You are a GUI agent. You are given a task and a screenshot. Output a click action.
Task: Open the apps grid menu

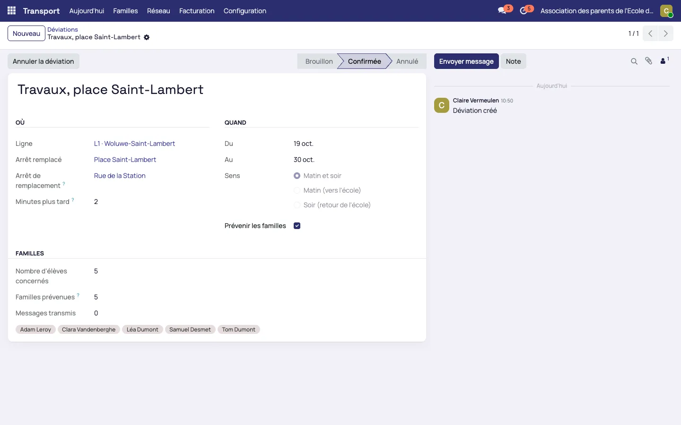12,10
